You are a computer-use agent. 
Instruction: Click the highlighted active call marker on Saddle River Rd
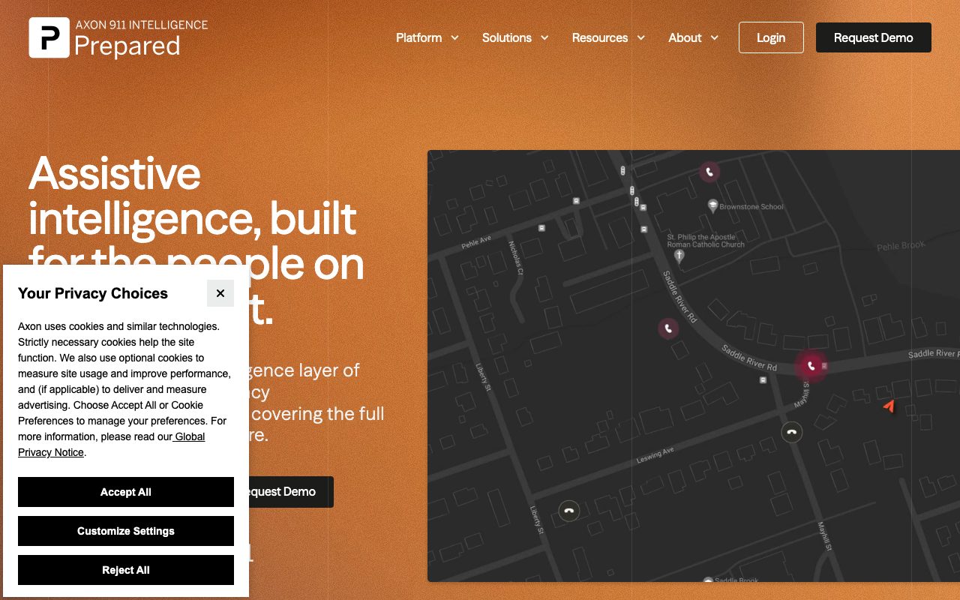(x=811, y=366)
